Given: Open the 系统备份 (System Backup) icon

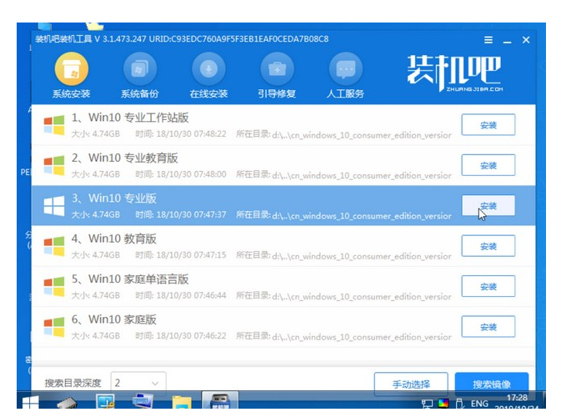Looking at the screenshot, I should tap(139, 73).
